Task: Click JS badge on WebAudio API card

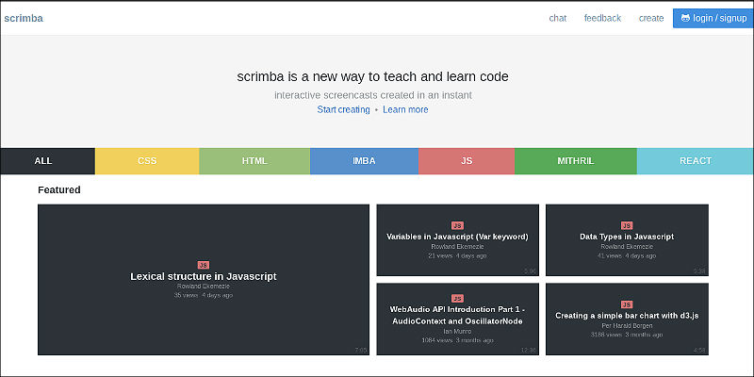Action: point(457,298)
